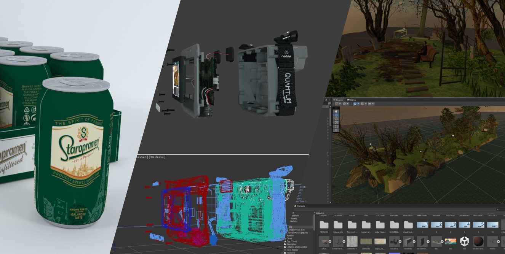Select English Oak Set in folder tree
This screenshot has height=254, width=505.
[296, 230]
